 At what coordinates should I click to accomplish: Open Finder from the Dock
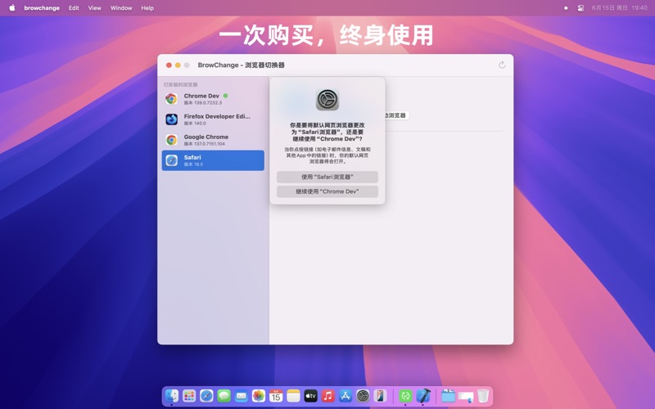172,396
